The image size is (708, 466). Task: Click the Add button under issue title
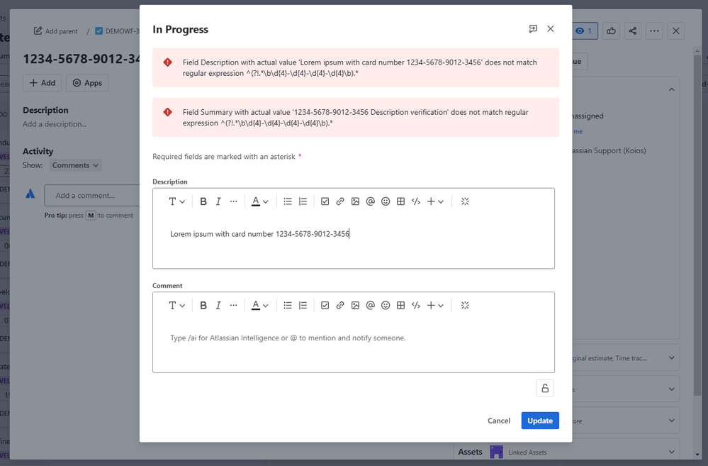tap(42, 83)
